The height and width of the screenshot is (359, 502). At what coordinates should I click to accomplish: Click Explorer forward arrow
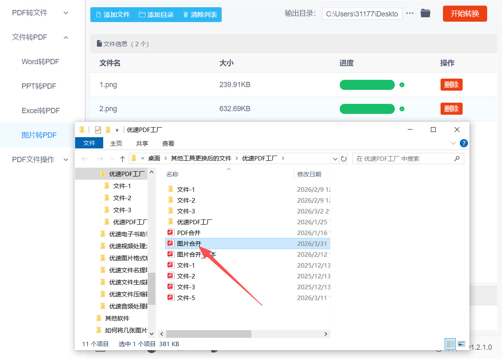[x=100, y=159]
